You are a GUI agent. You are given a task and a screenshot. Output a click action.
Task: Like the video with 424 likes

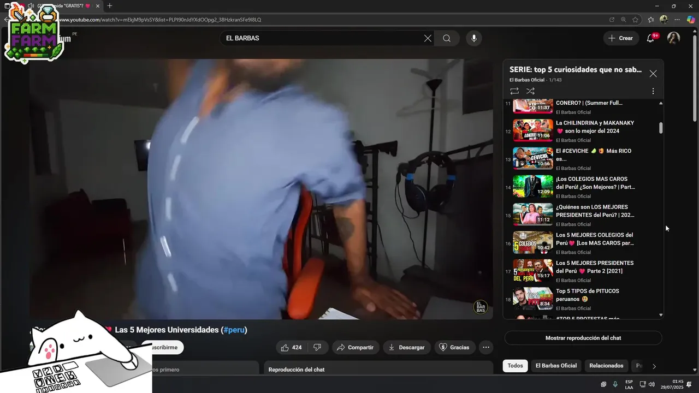click(292, 348)
